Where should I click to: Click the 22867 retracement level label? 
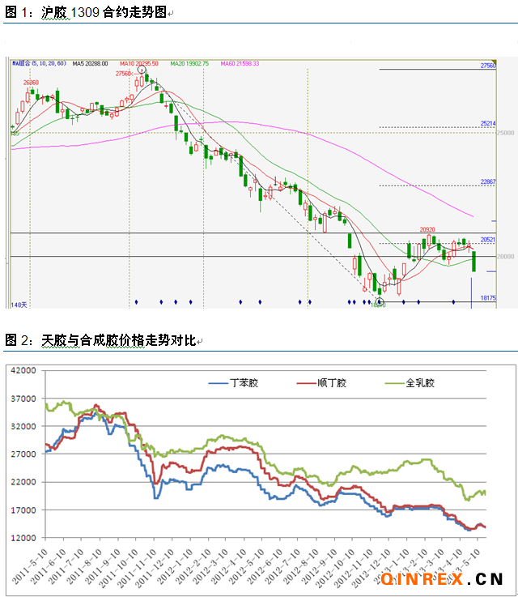[x=487, y=182]
